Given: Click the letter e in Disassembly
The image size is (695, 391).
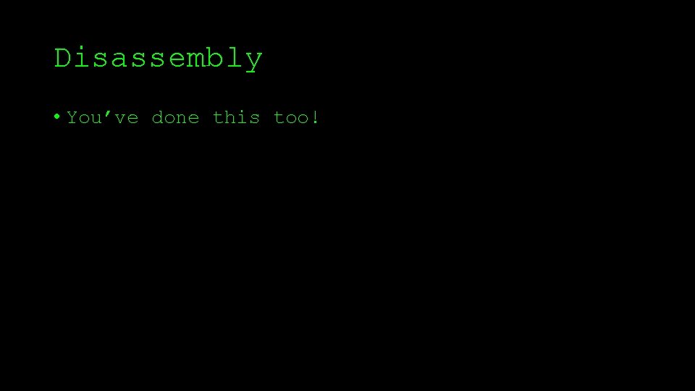Looking at the screenshot, I should click(x=177, y=60).
